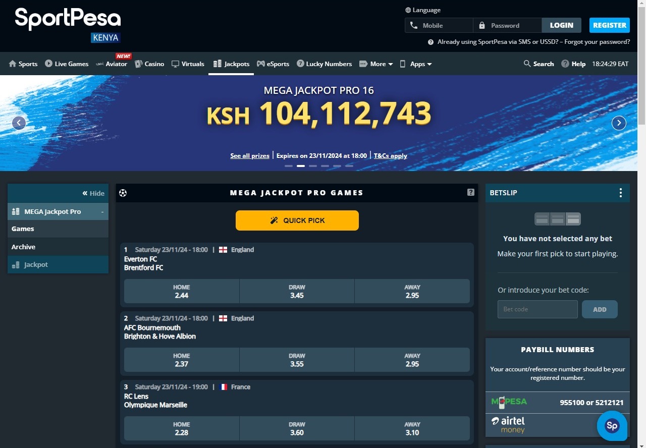Pick HOME 2.44 for Everton vs Brentford
646x448 pixels.
click(x=182, y=291)
